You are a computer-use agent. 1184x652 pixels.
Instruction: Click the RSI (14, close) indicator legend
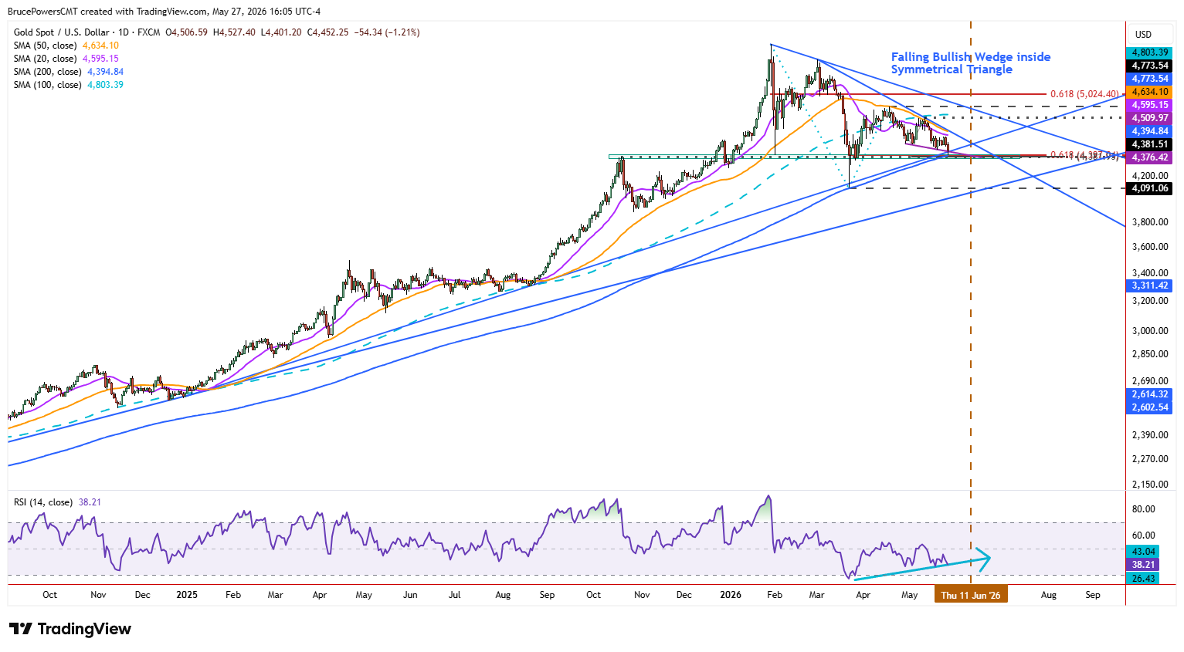[58, 502]
